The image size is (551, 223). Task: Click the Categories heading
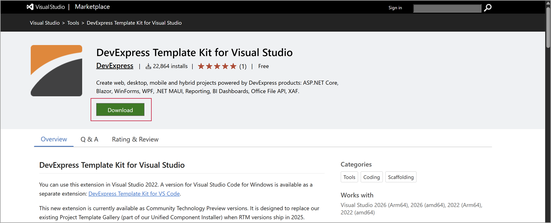pos(356,164)
